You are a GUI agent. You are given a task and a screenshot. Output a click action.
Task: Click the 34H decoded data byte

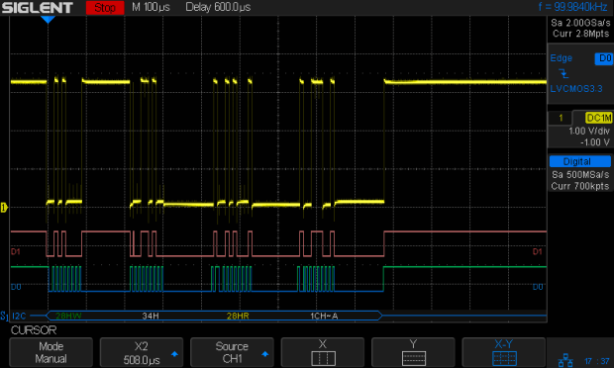[151, 316]
